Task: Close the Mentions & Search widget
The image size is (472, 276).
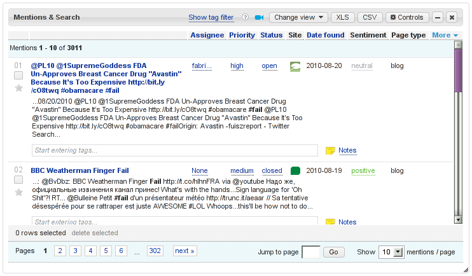Action: tap(452, 17)
